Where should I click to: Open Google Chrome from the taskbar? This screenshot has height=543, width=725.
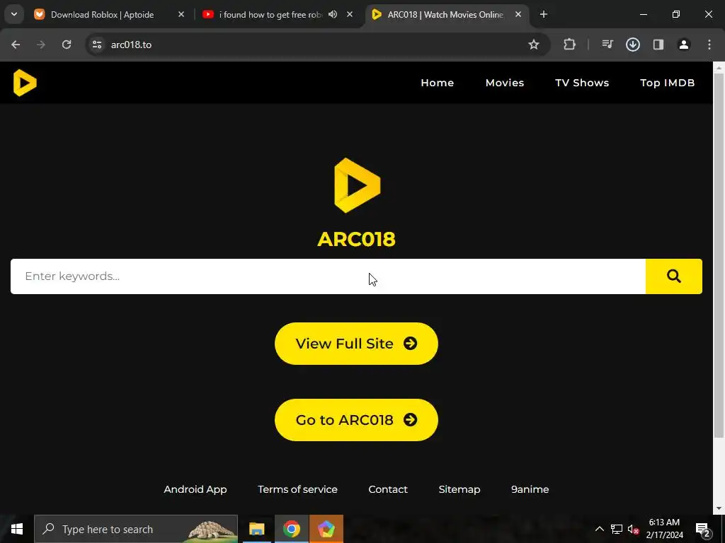click(291, 529)
